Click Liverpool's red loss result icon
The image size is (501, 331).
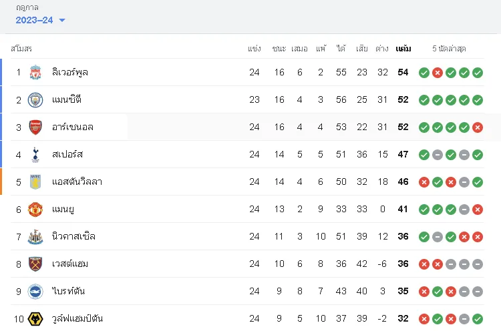(438, 73)
